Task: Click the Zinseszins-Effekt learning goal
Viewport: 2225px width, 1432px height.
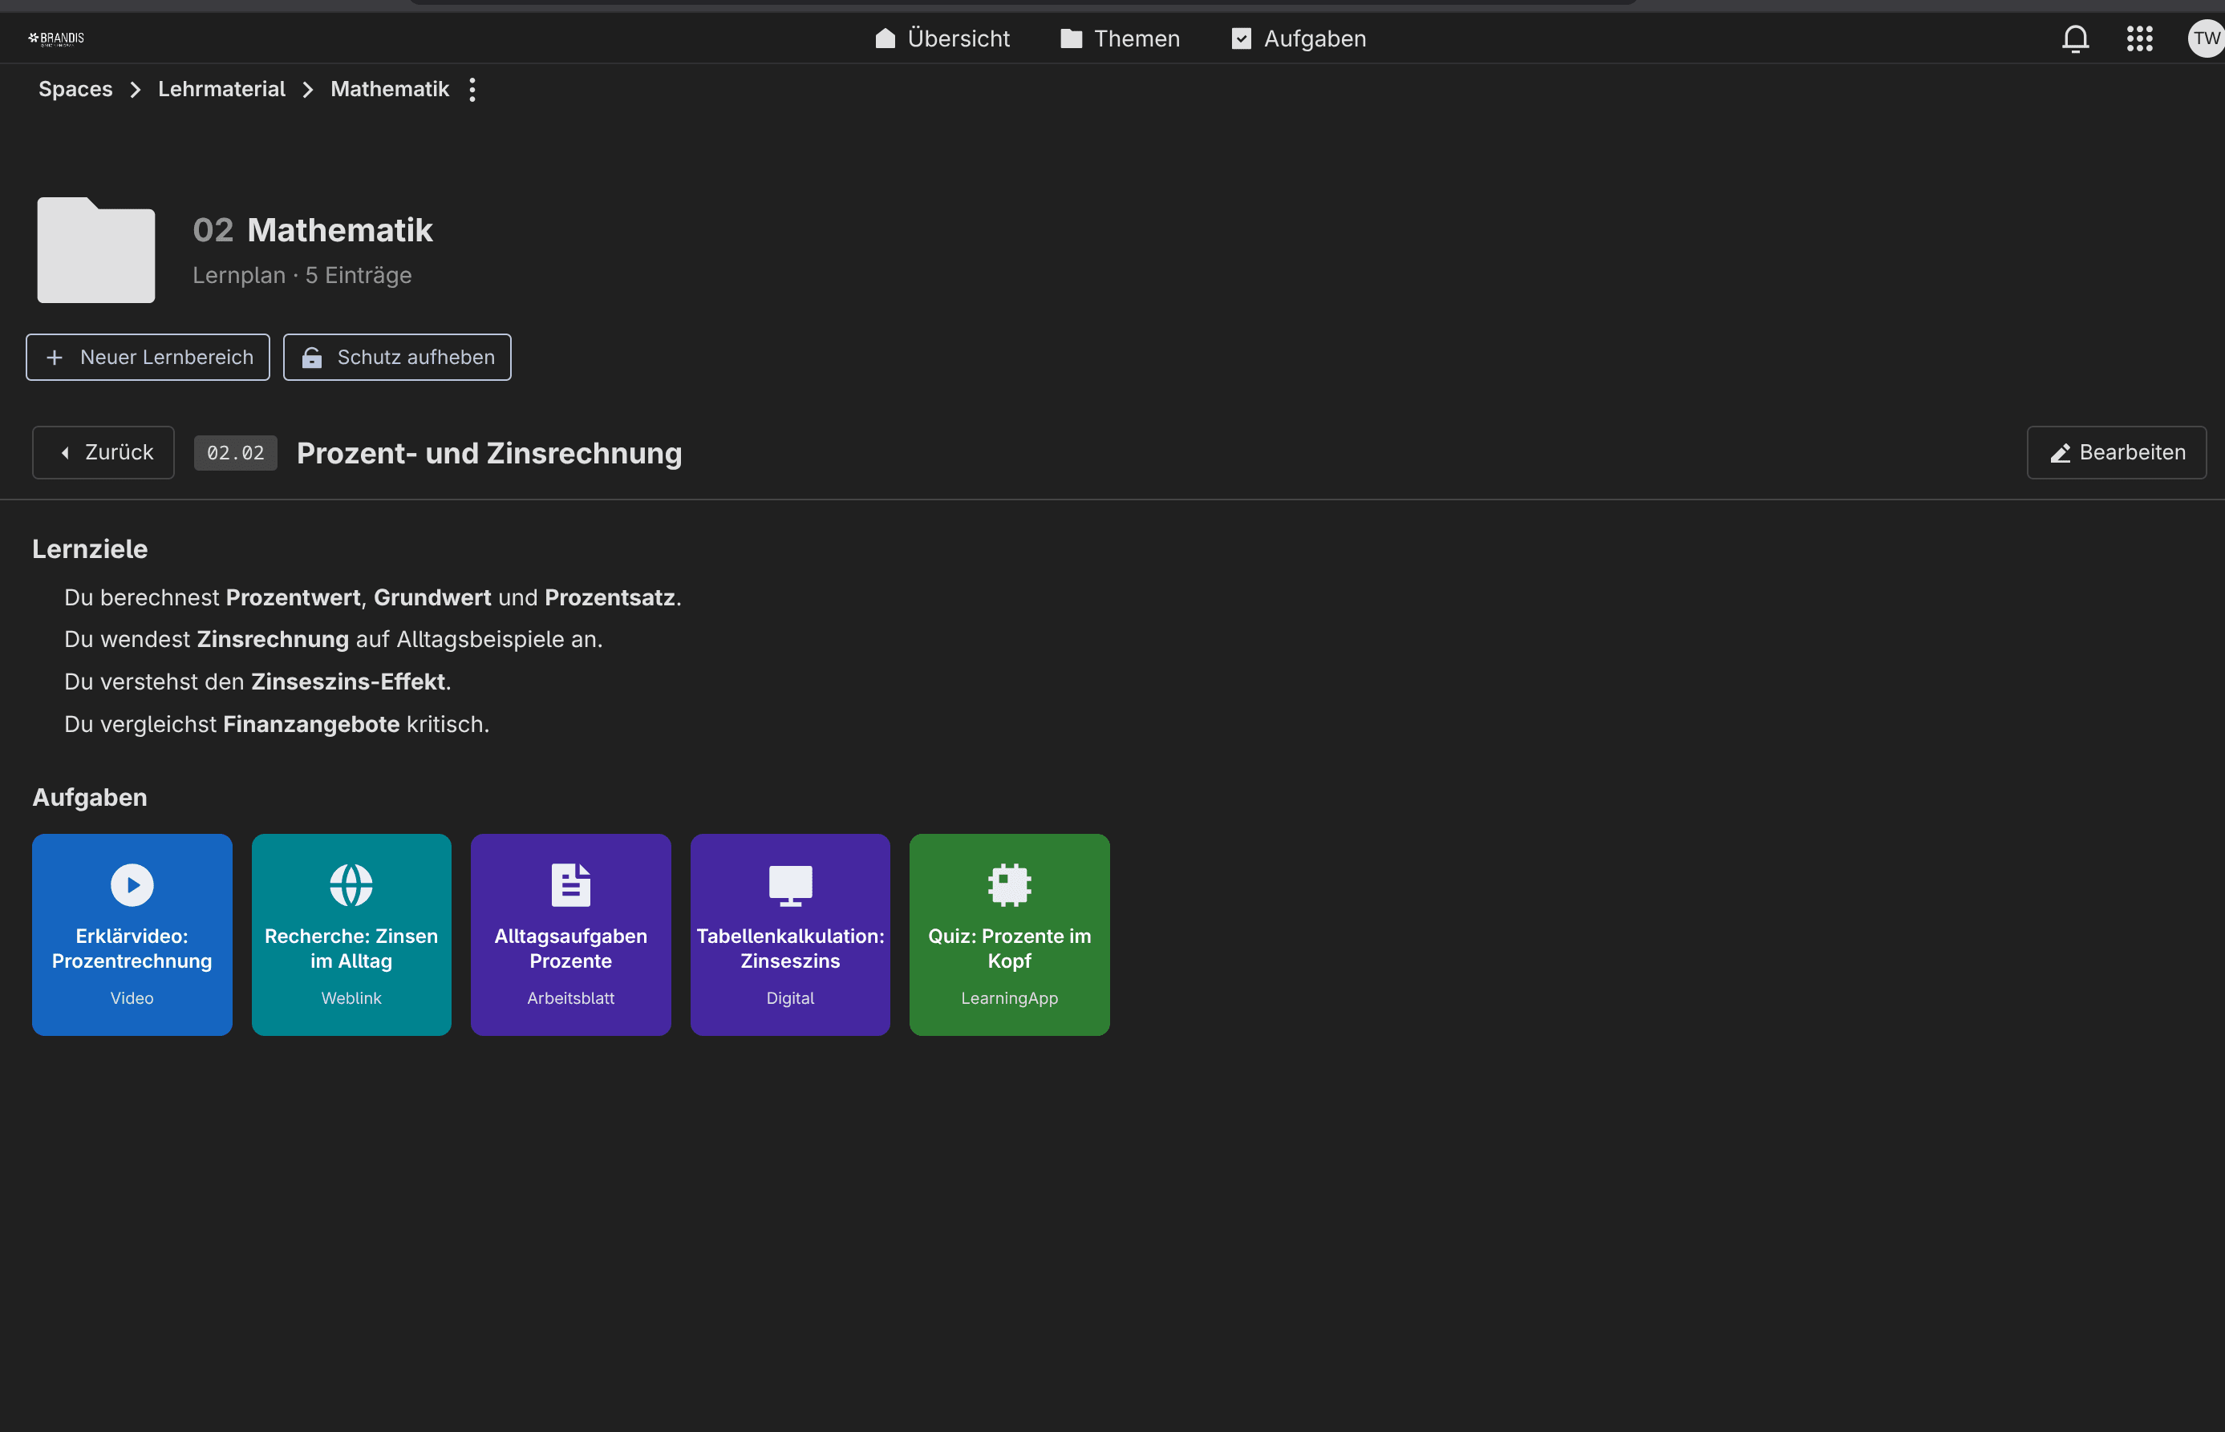Action: coord(257,682)
